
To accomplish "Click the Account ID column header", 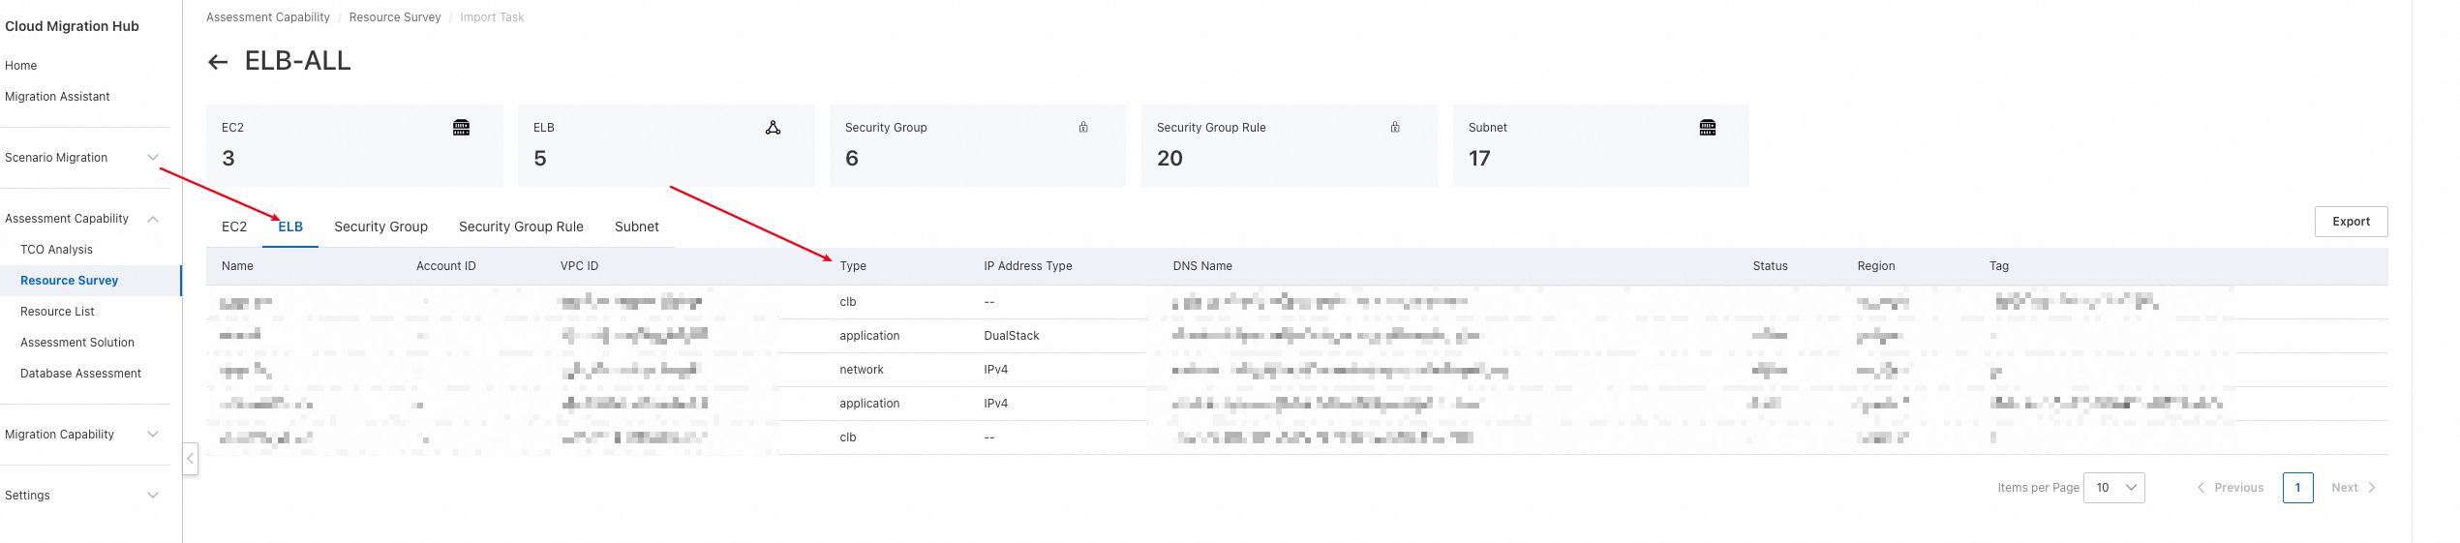I will pos(446,266).
